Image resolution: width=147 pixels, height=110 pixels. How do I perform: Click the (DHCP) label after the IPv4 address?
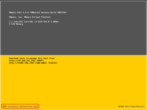point(40,61)
